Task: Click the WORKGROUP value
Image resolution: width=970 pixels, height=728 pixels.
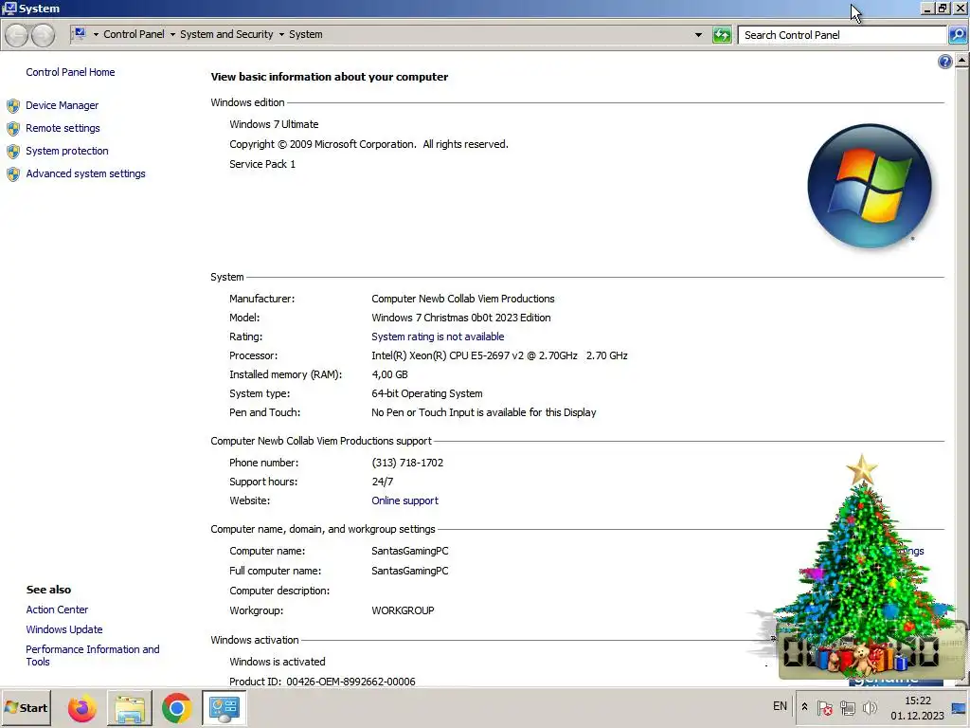Action: click(403, 610)
